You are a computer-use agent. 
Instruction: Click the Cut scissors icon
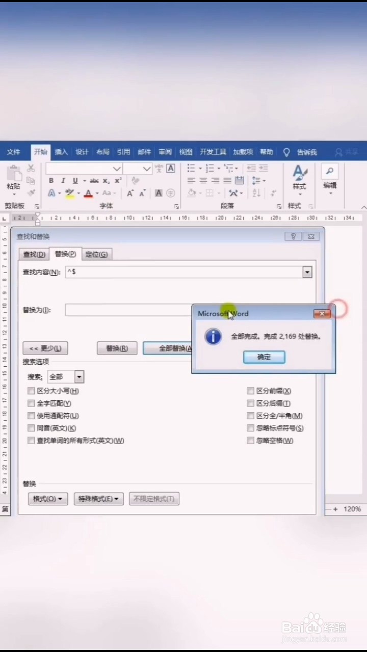pyautogui.click(x=31, y=168)
